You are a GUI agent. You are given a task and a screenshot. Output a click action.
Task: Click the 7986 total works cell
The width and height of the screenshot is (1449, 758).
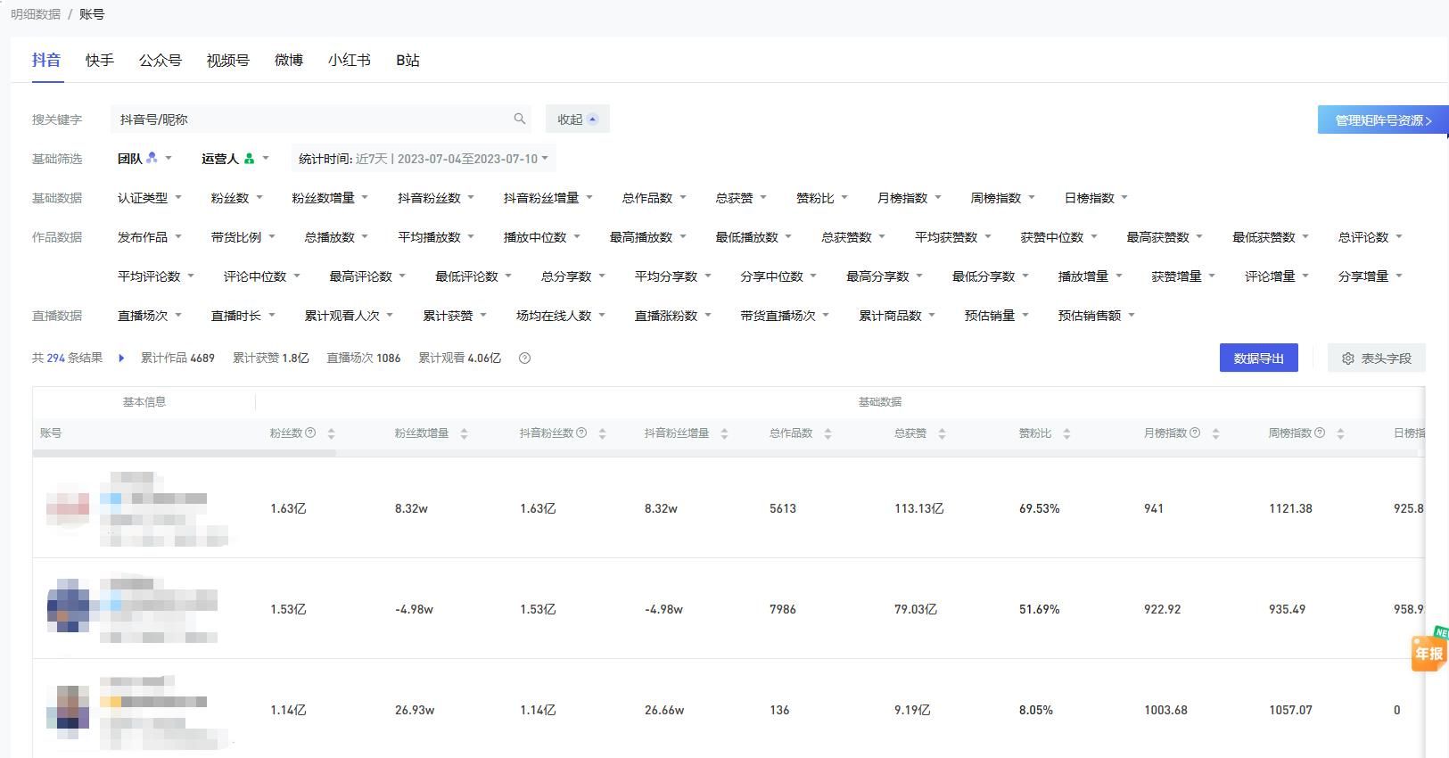point(783,609)
